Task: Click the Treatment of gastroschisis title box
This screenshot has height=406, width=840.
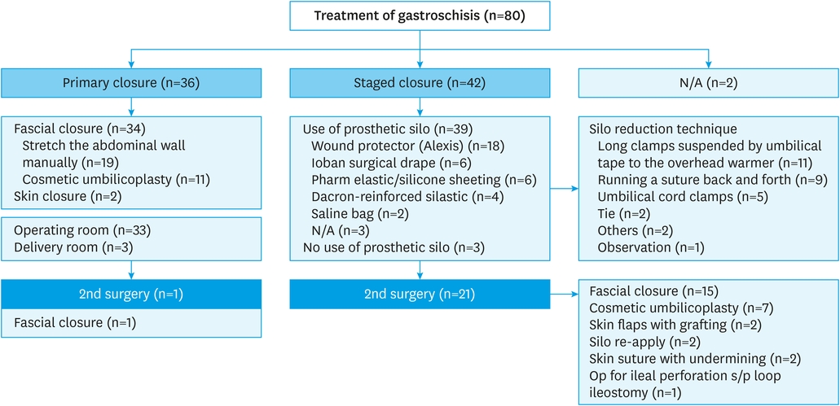Action: 419,15
